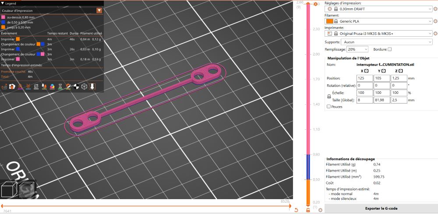Viewport: 438px width, 214px height.
Task: Collapse the Legend panel
Action: click(x=3, y=3)
